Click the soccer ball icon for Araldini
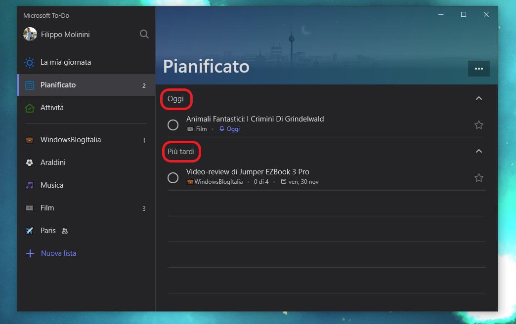 [x=30, y=162]
